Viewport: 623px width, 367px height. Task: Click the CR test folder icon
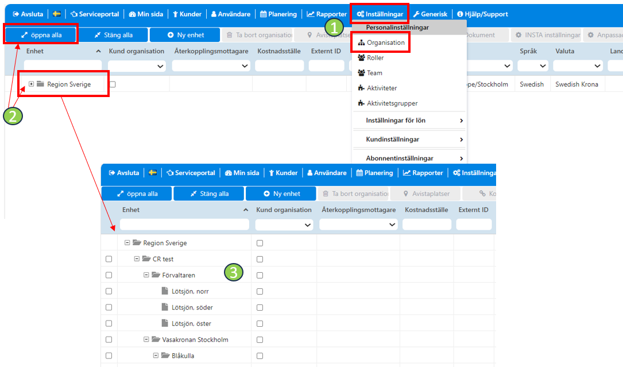(x=146, y=258)
